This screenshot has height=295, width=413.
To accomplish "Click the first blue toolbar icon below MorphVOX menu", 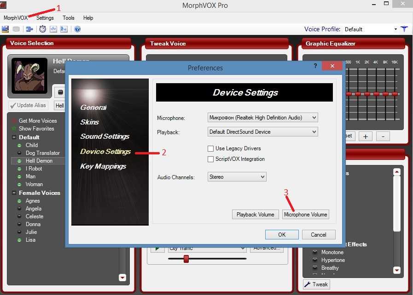I will pyautogui.click(x=5, y=29).
